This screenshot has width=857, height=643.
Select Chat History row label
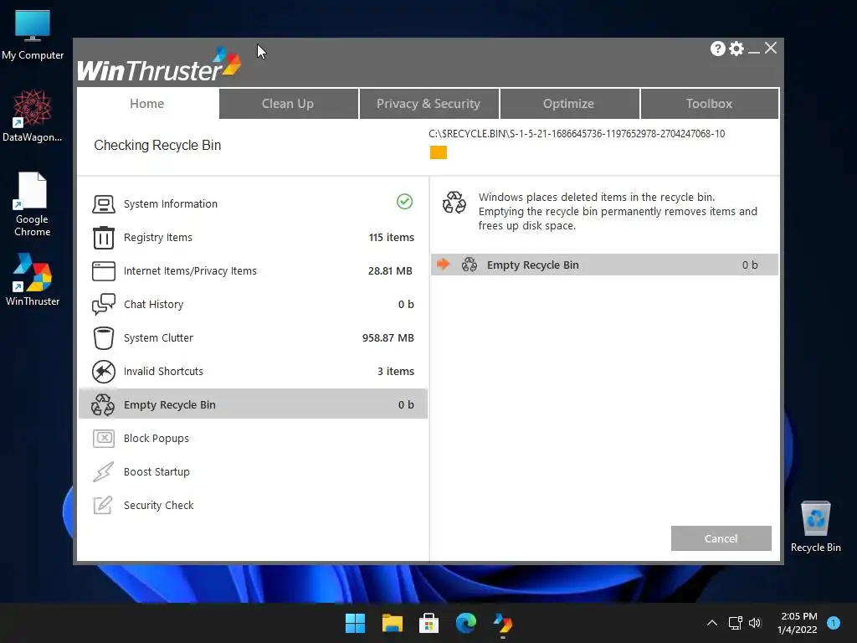[154, 304]
